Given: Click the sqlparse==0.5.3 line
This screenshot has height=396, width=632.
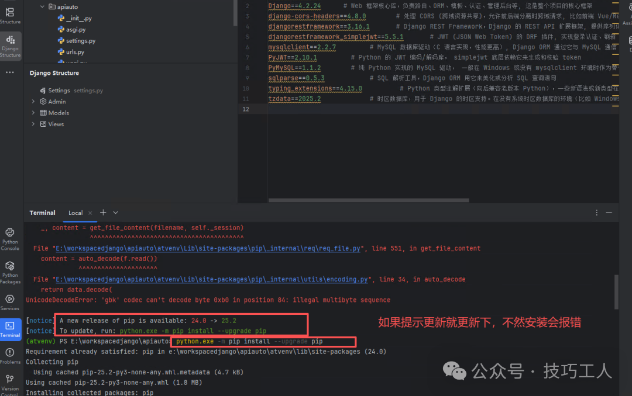Looking at the screenshot, I should click(296, 78).
